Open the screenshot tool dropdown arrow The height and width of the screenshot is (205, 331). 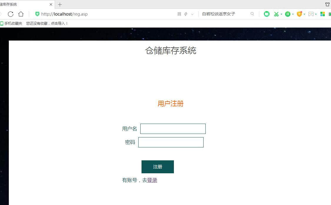(x=281, y=14)
